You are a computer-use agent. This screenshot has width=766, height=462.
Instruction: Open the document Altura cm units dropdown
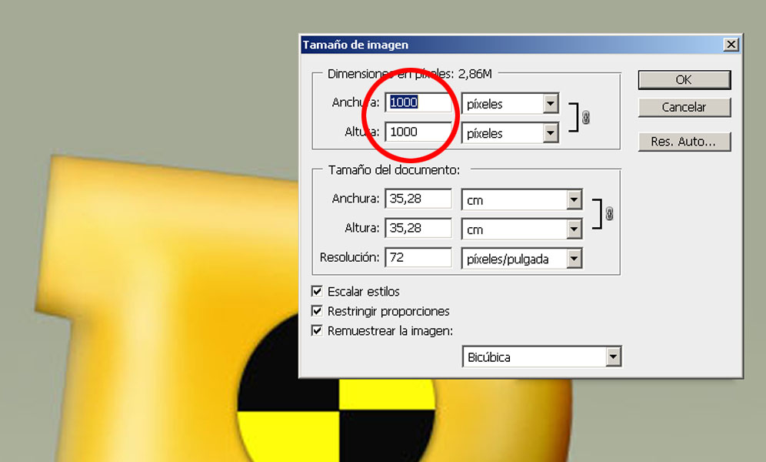(521, 229)
